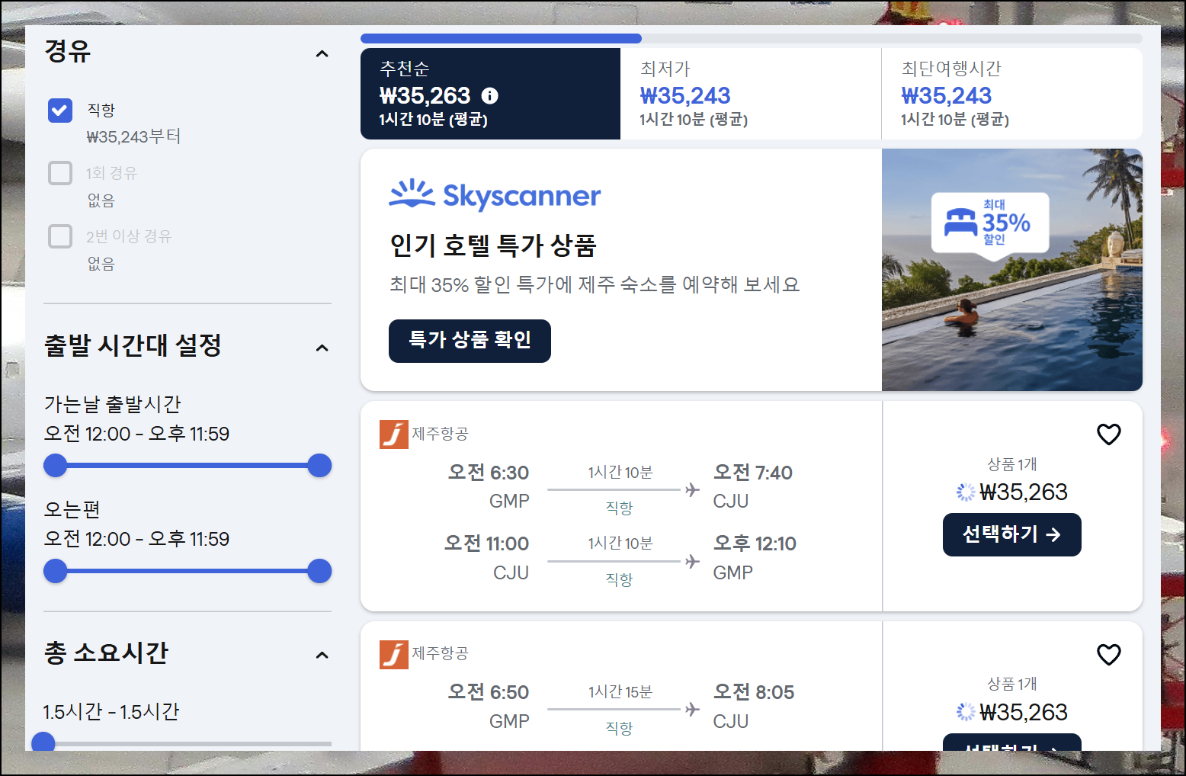
Task: Click the 특가 상품 확인 button
Action: pyautogui.click(x=470, y=341)
